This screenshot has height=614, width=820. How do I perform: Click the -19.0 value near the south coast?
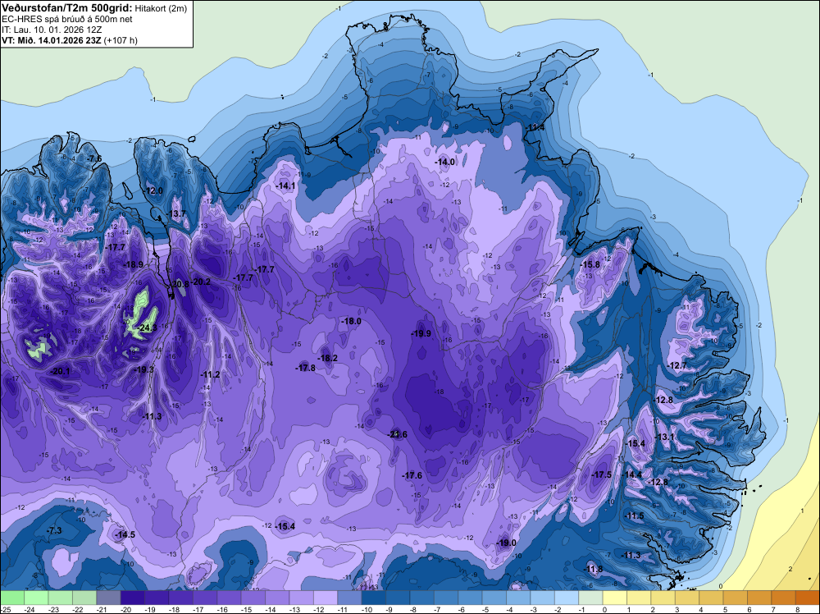[x=506, y=543]
